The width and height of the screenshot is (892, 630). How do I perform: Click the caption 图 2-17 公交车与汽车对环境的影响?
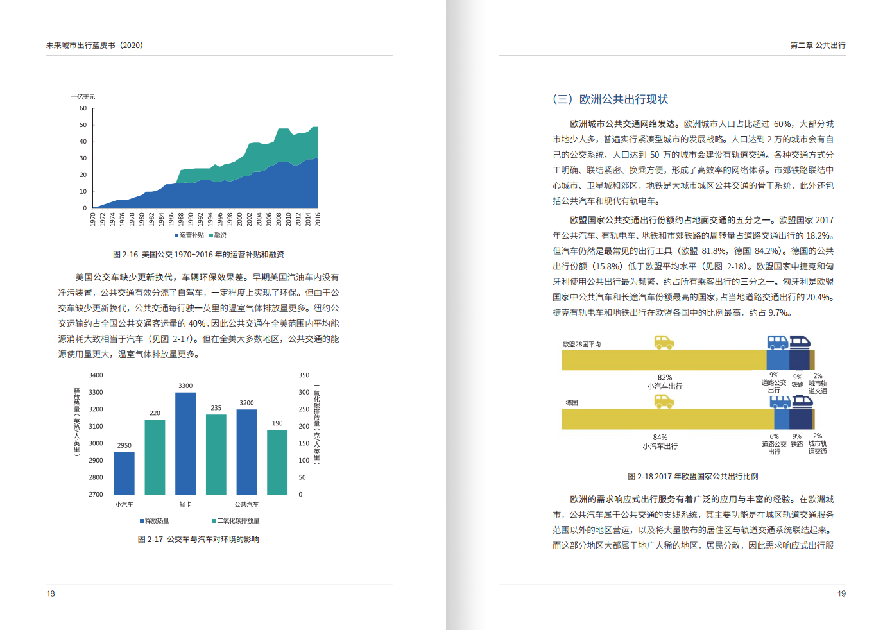point(198,540)
